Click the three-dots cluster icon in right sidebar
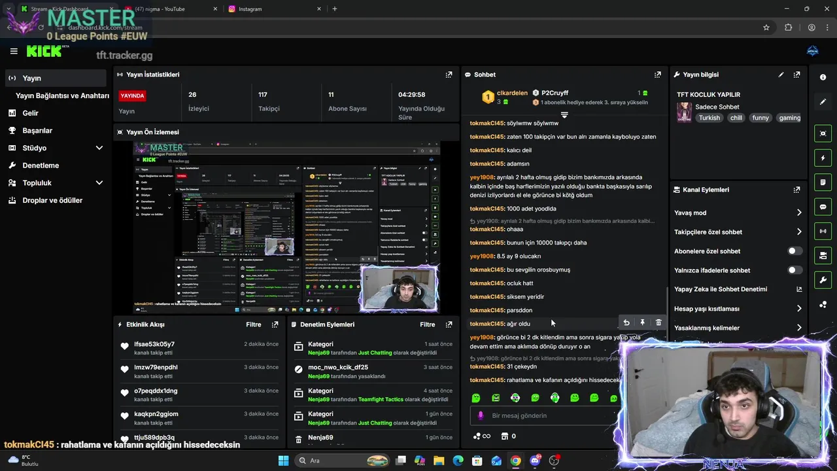This screenshot has width=837, height=471. (x=823, y=305)
